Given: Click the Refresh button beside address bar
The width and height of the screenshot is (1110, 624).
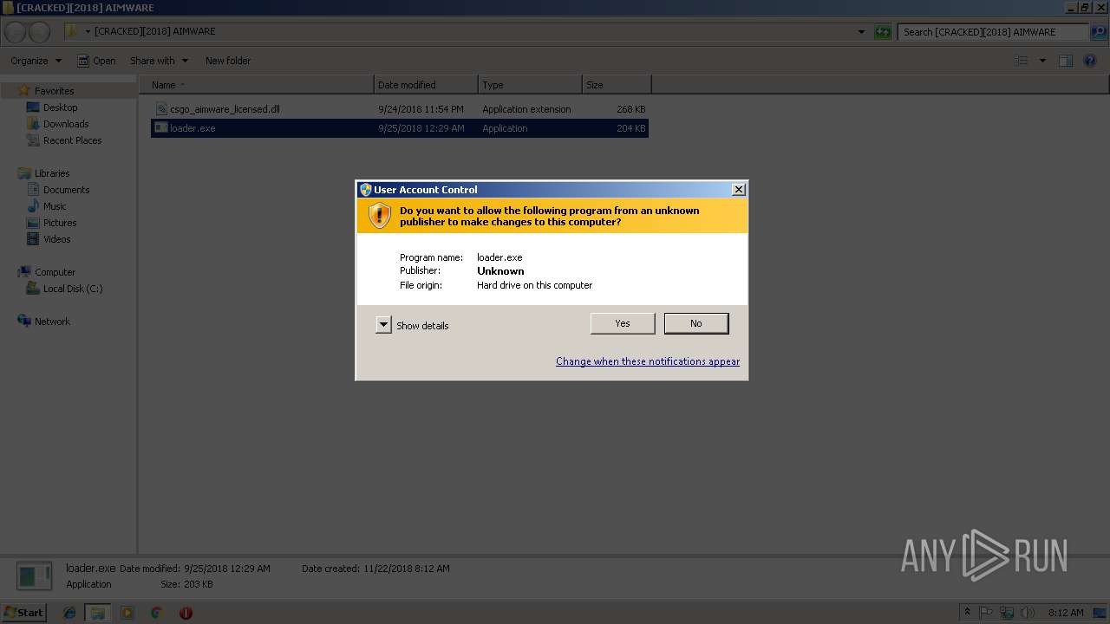Looking at the screenshot, I should pyautogui.click(x=883, y=32).
